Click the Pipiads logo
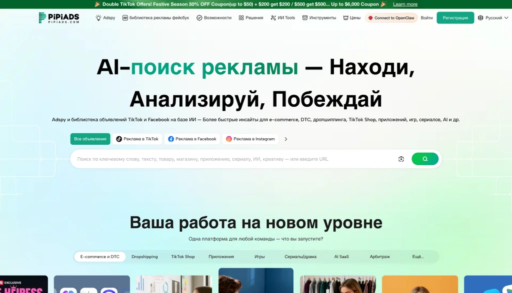The image size is (512, 293). click(x=59, y=17)
